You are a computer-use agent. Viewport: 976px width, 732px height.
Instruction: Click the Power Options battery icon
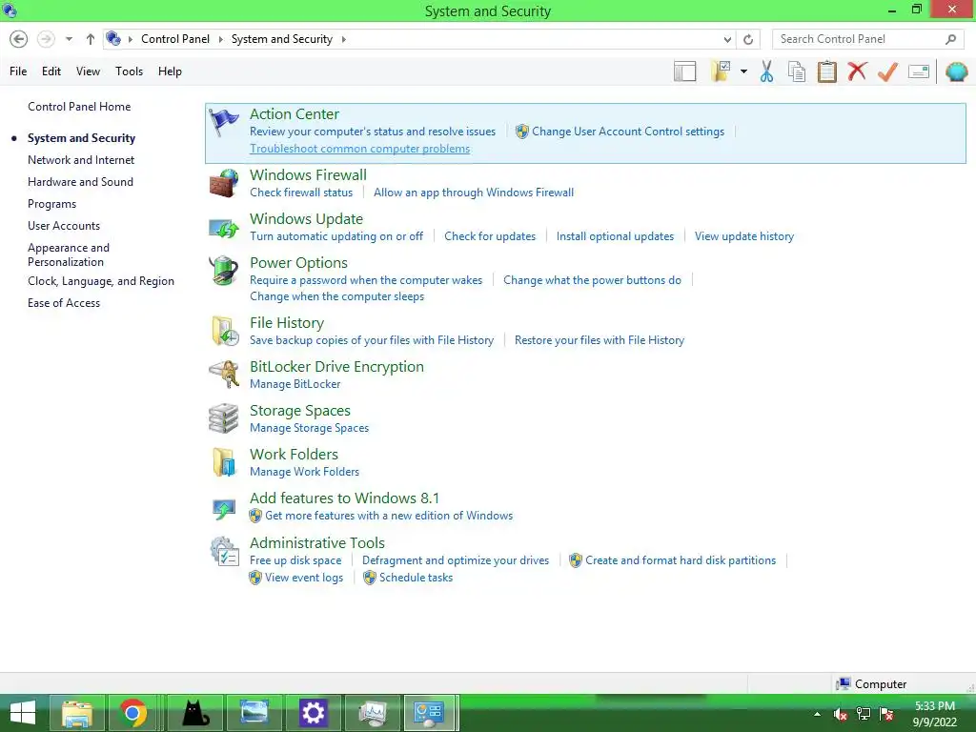point(223,271)
